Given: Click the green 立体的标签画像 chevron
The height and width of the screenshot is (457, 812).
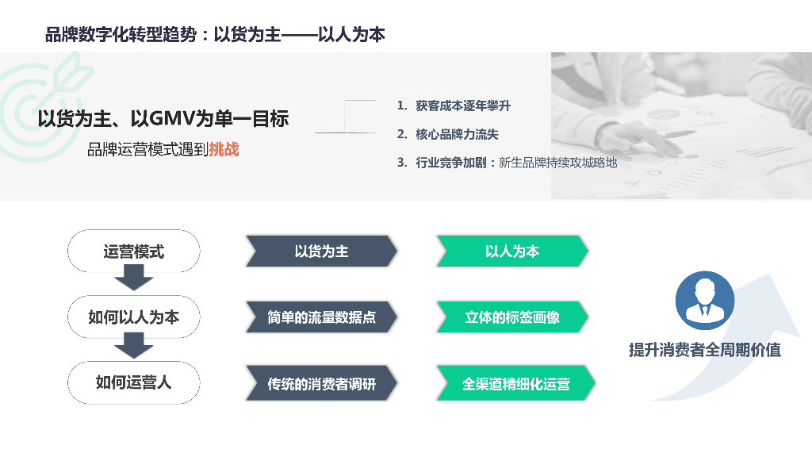Looking at the screenshot, I should pos(512,317).
